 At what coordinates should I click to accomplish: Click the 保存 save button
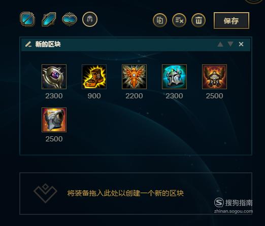[231, 21]
